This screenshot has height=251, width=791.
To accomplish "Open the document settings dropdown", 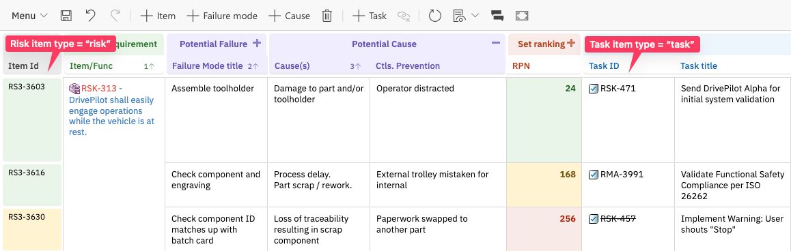I will (466, 16).
